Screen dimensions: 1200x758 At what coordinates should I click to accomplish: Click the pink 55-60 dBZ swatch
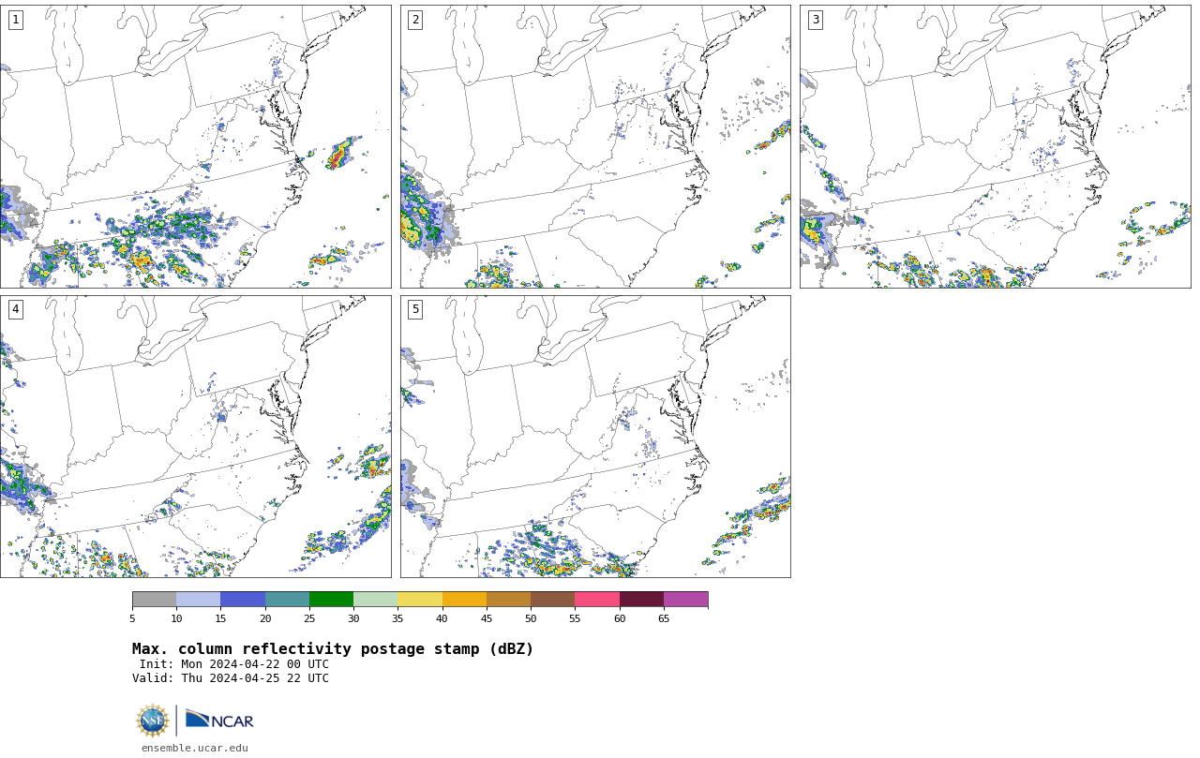(x=597, y=600)
